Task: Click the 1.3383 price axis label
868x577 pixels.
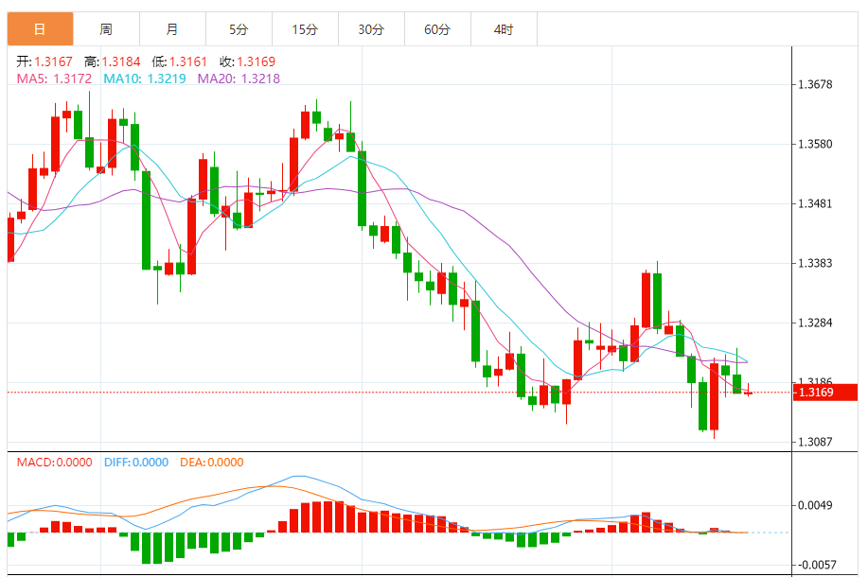Action: [815, 263]
